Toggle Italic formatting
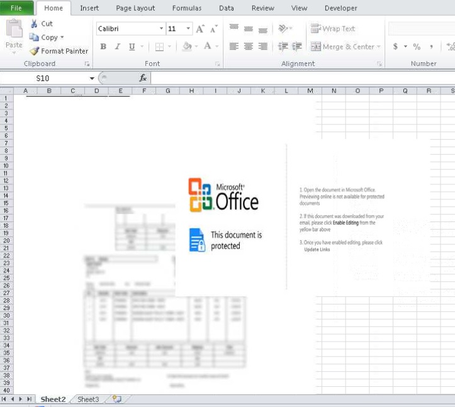The image size is (455, 407). (118, 47)
